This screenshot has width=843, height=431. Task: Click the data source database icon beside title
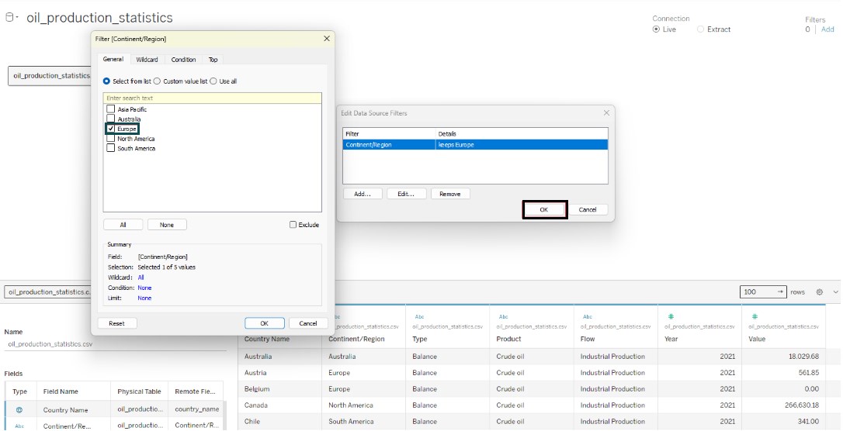click(9, 17)
